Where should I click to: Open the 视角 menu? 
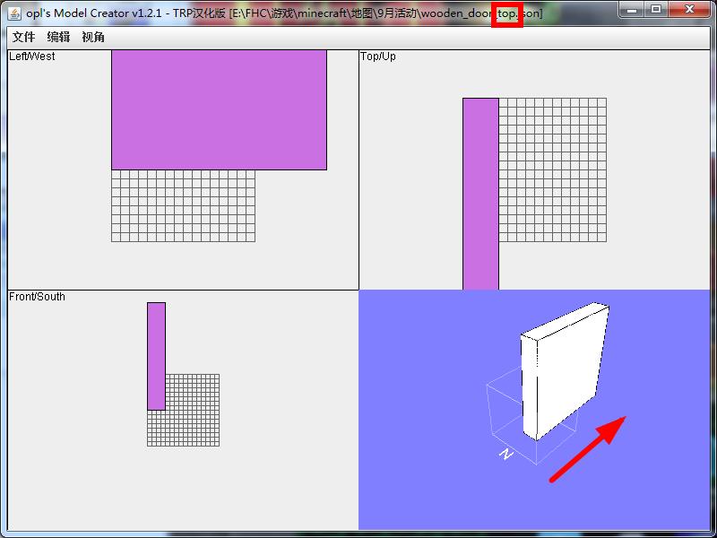point(92,38)
